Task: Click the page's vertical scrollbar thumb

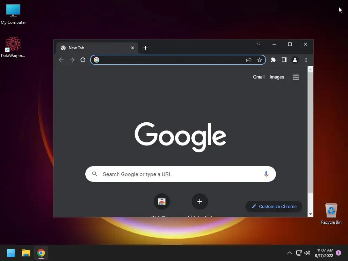Action: click(311, 133)
